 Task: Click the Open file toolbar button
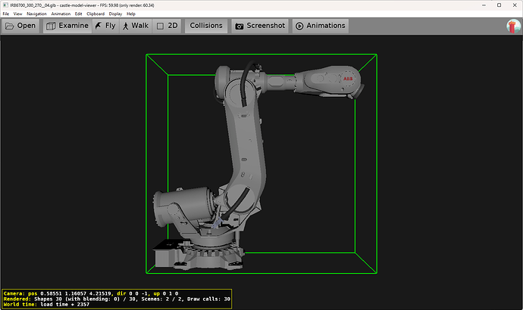pyautogui.click(x=20, y=26)
